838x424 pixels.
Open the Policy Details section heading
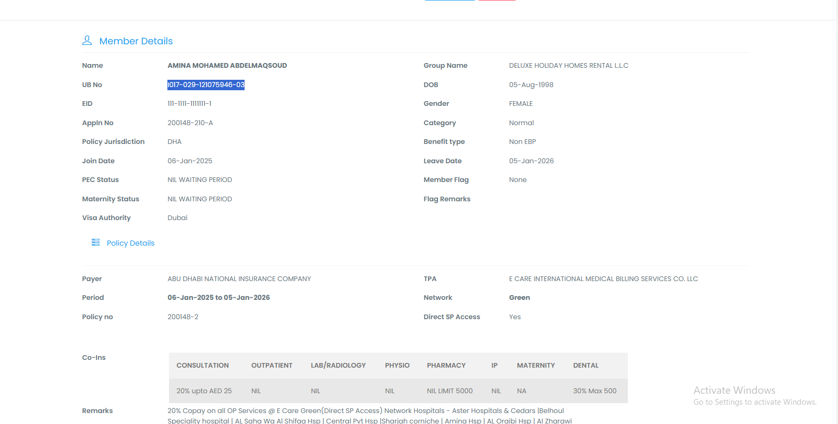pyautogui.click(x=130, y=243)
